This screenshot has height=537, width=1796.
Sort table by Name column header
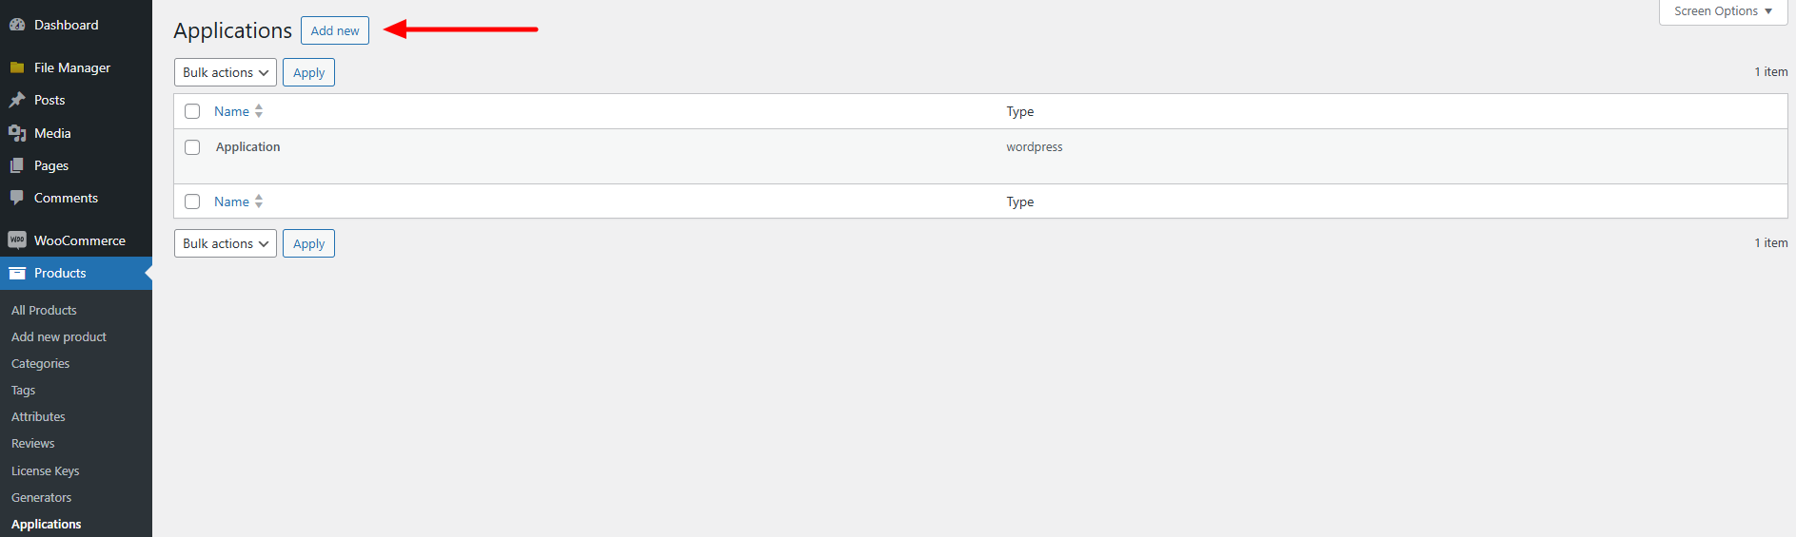click(232, 111)
